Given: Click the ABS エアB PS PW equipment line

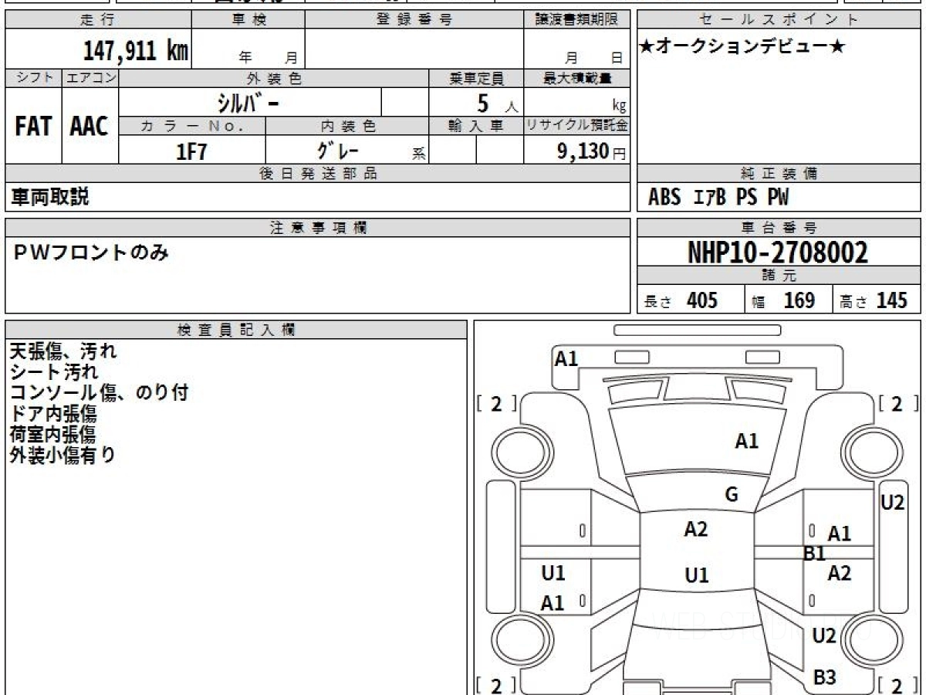Looking at the screenshot, I should click(x=718, y=198).
